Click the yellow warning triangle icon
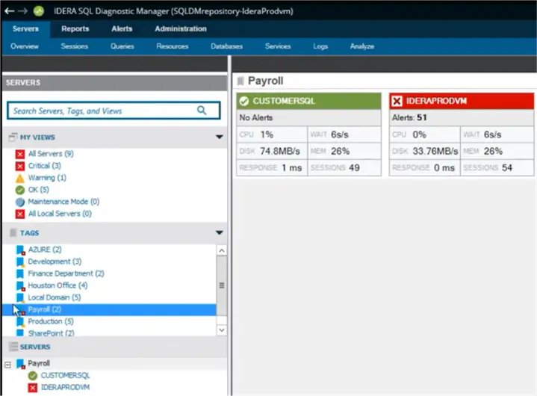The height and width of the screenshot is (396, 537). [20, 178]
